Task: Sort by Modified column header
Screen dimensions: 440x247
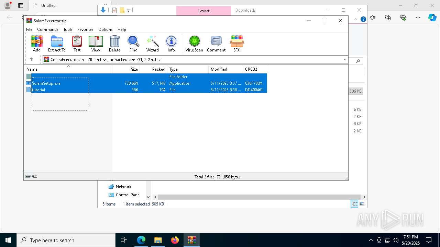Action: pos(226,69)
